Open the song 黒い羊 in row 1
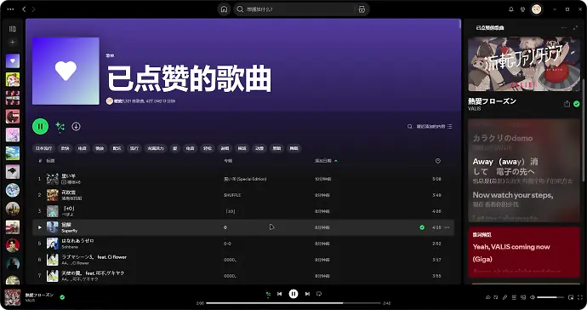The height and width of the screenshot is (310, 587). (69, 175)
